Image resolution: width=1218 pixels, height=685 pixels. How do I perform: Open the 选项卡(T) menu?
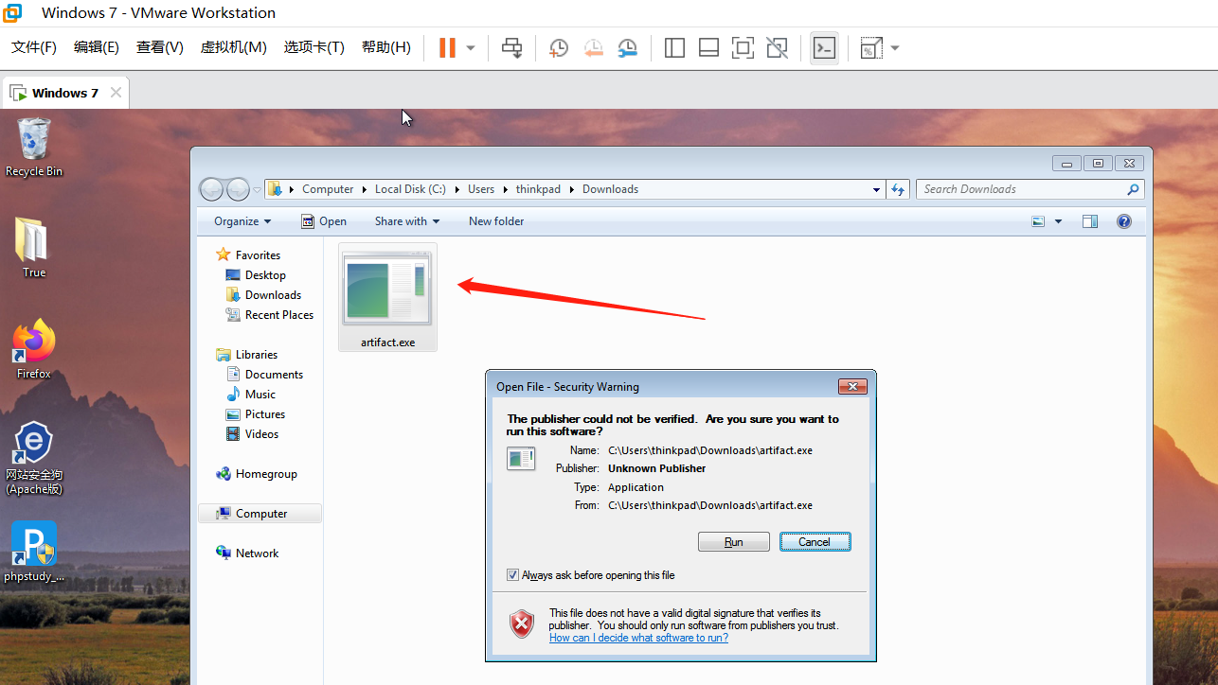[314, 47]
